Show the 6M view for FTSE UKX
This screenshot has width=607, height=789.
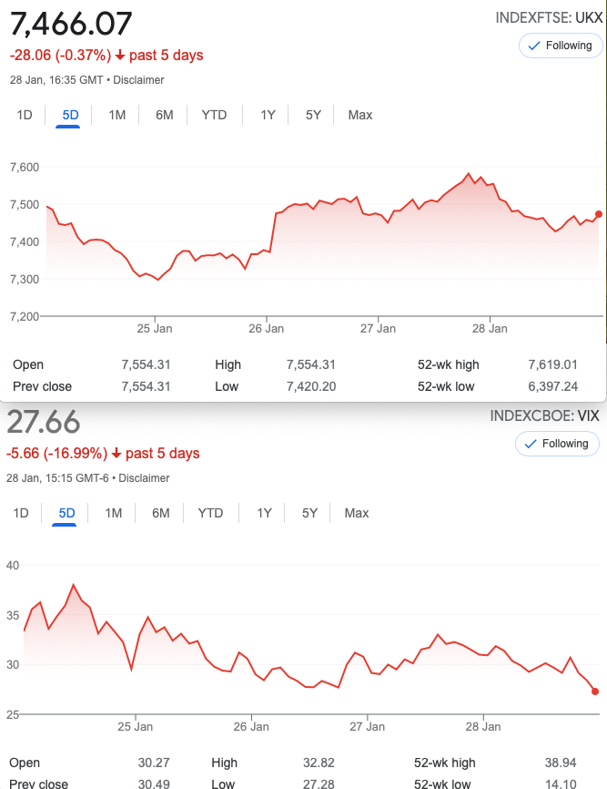click(x=165, y=115)
